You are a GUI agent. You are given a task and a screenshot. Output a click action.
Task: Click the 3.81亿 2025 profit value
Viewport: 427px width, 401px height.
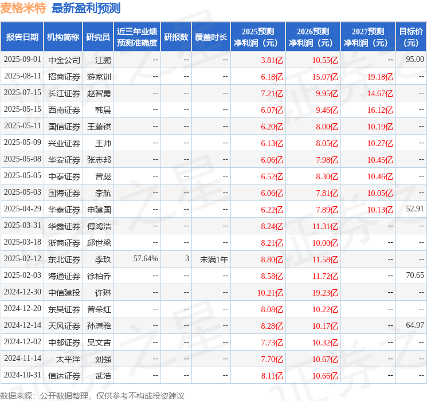272,60
